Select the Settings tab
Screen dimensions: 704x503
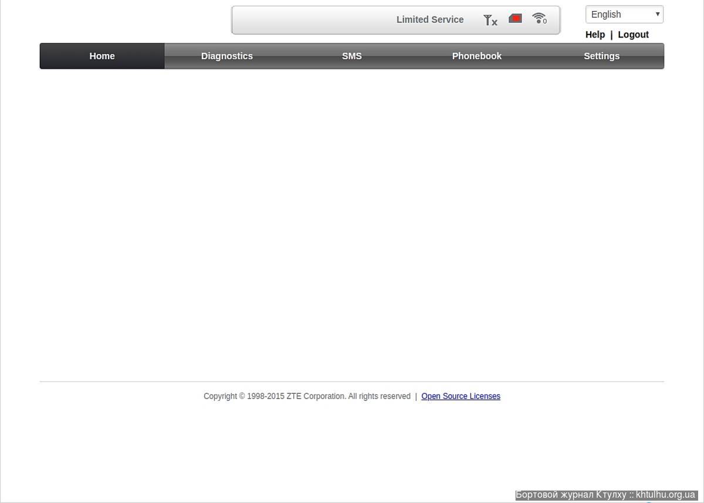[x=602, y=56]
